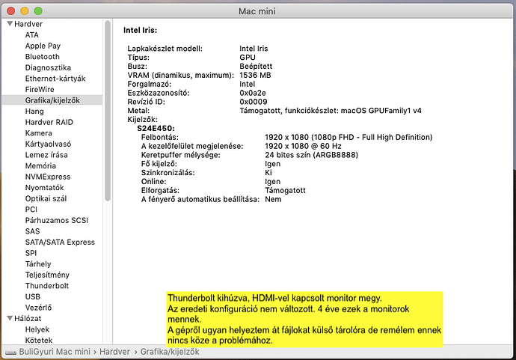This screenshot has height=360, width=516.
Task: Collapse the Hálózat section triangle
Action: click(10, 318)
